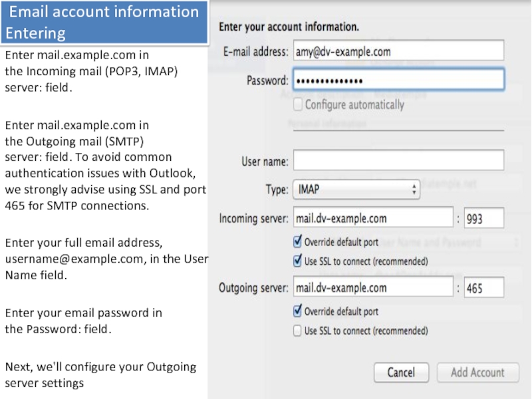Focus the Password entry field
This screenshot has height=399, width=532.
point(398,80)
